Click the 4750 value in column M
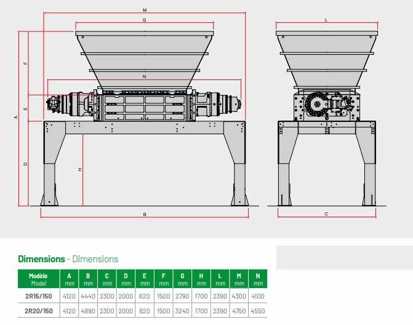This screenshot has height=325, width=413. tap(239, 311)
